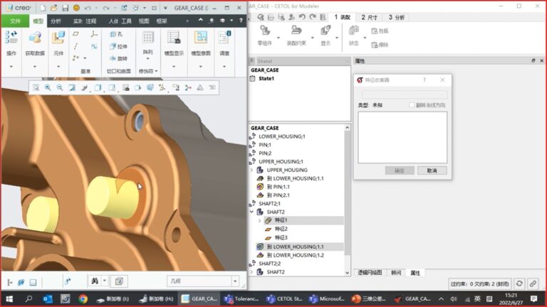Viewport: 547px width, 307px height.
Task: Expand the 特征1 tree node
Action: point(260,220)
